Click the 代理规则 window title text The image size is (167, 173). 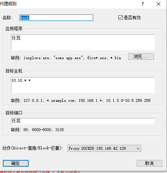[8, 4]
